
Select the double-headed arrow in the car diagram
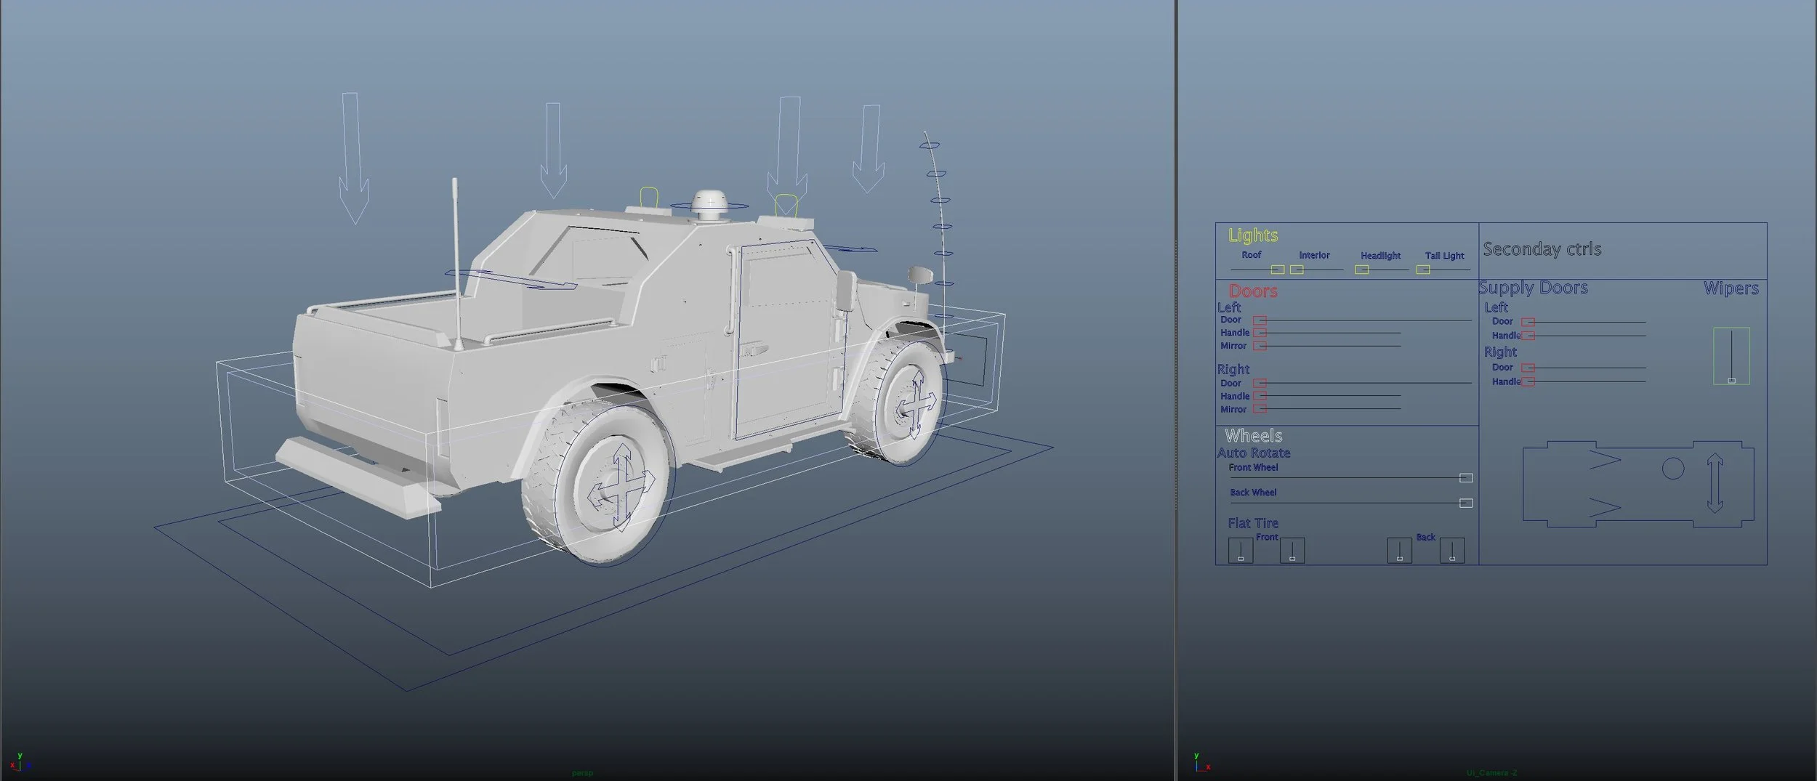pos(1715,483)
